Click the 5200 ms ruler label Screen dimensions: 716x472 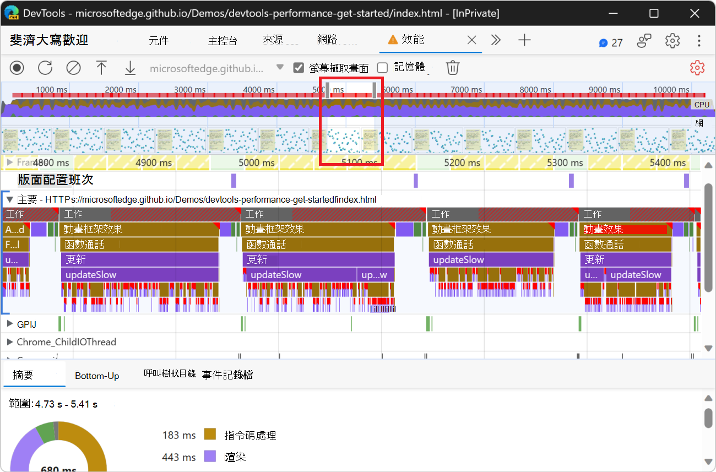click(462, 162)
